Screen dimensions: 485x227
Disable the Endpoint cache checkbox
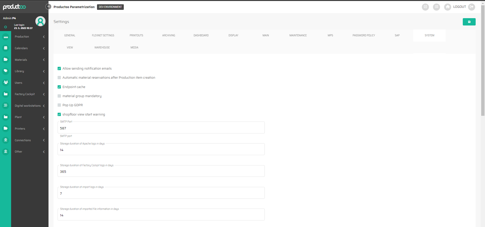[x=59, y=87]
